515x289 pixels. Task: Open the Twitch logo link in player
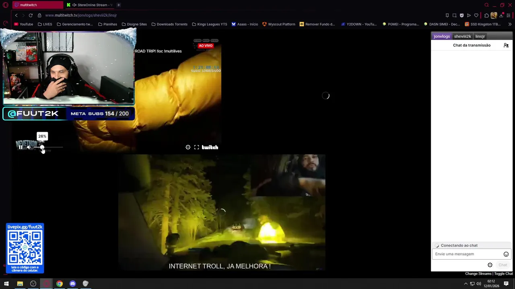click(210, 147)
